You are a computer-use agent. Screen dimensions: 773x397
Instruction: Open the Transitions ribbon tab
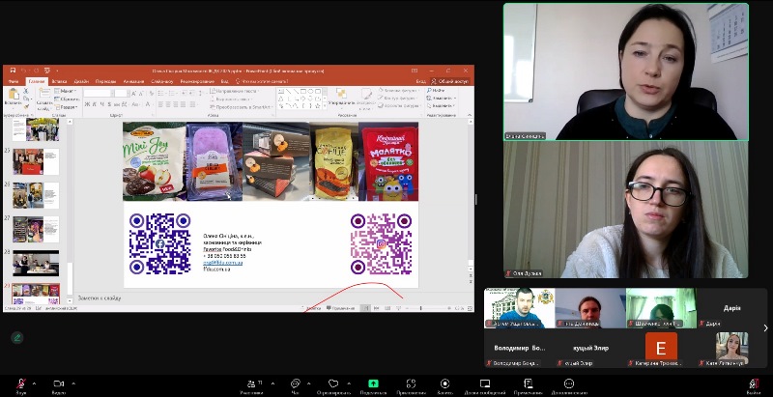click(x=105, y=81)
